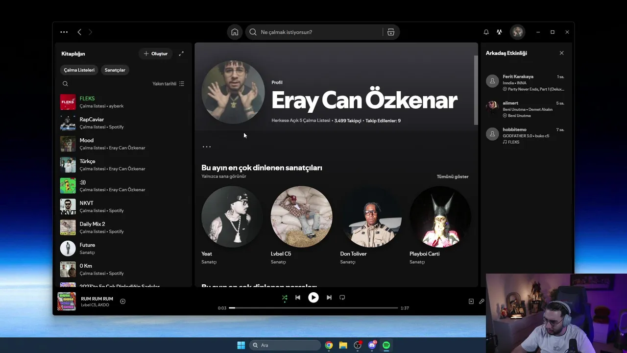The image size is (627, 353).
Task: Go forward with the right arrow
Action: point(90,32)
